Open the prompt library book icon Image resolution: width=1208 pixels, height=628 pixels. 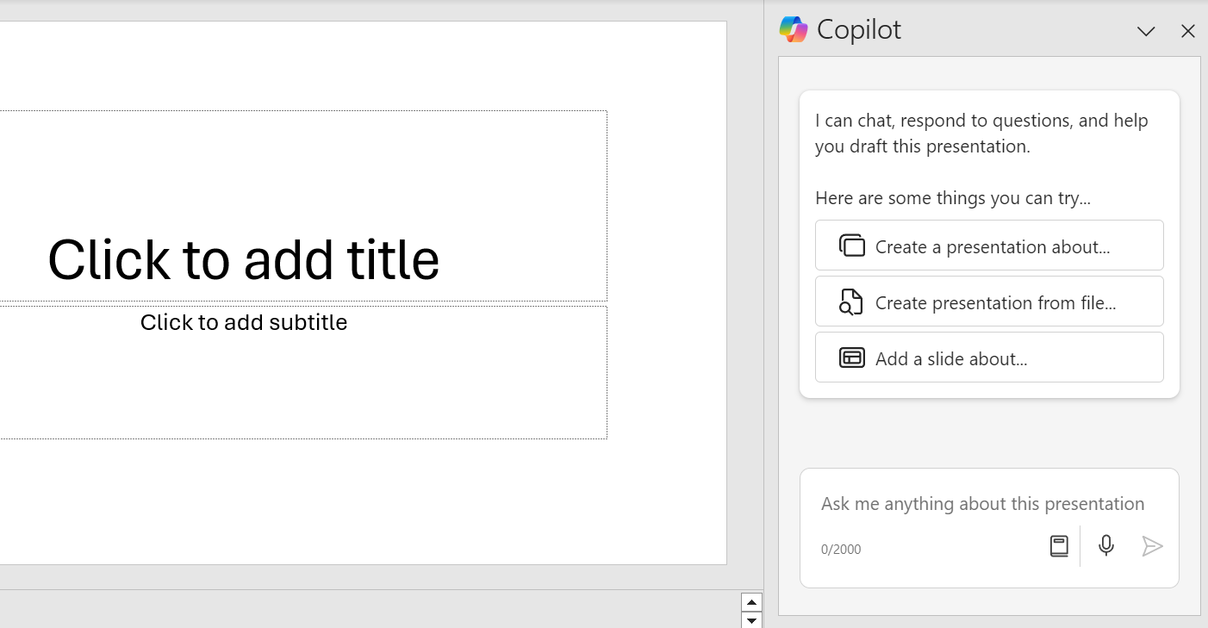pyautogui.click(x=1059, y=545)
